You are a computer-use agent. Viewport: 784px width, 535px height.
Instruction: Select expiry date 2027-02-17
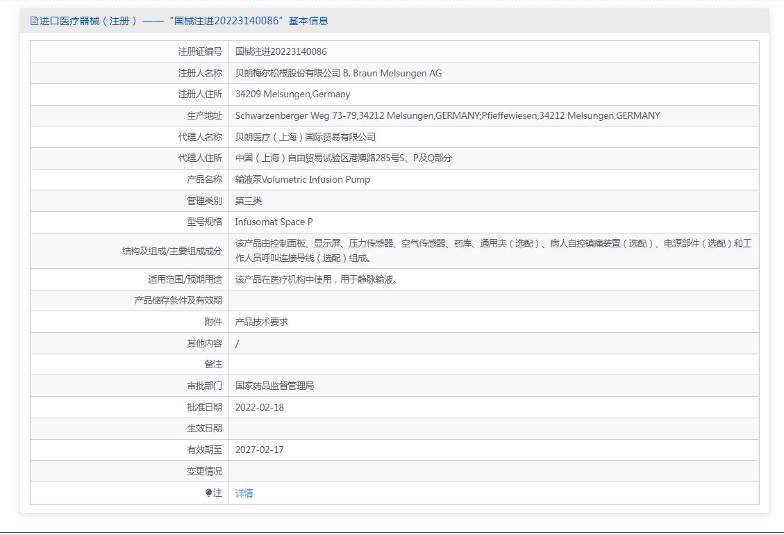[259, 450]
